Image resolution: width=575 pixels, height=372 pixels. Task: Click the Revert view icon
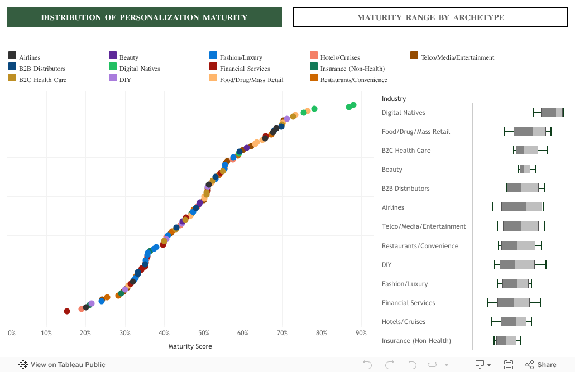click(411, 365)
